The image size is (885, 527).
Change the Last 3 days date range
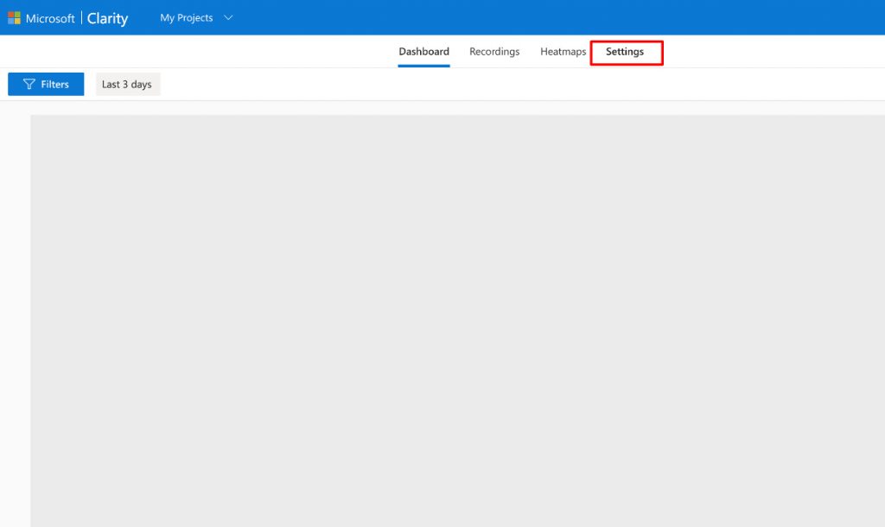128,84
